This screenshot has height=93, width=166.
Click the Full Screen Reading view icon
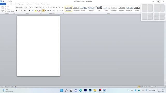pyautogui.click(x=141, y=87)
